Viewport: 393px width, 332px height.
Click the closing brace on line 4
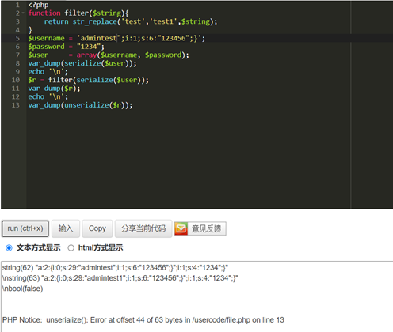point(30,30)
